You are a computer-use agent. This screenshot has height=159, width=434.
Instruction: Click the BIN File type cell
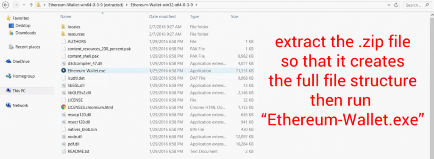coord(197,129)
